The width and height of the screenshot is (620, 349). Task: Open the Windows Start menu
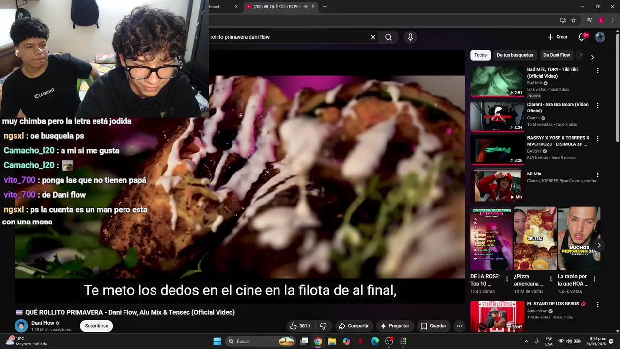tap(217, 341)
